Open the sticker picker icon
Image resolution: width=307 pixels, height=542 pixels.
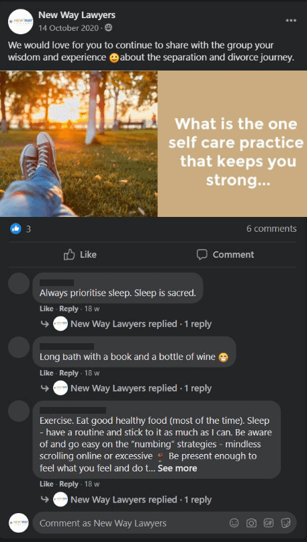click(x=286, y=523)
